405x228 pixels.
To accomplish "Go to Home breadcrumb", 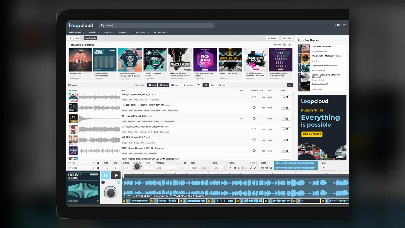I will (77, 38).
